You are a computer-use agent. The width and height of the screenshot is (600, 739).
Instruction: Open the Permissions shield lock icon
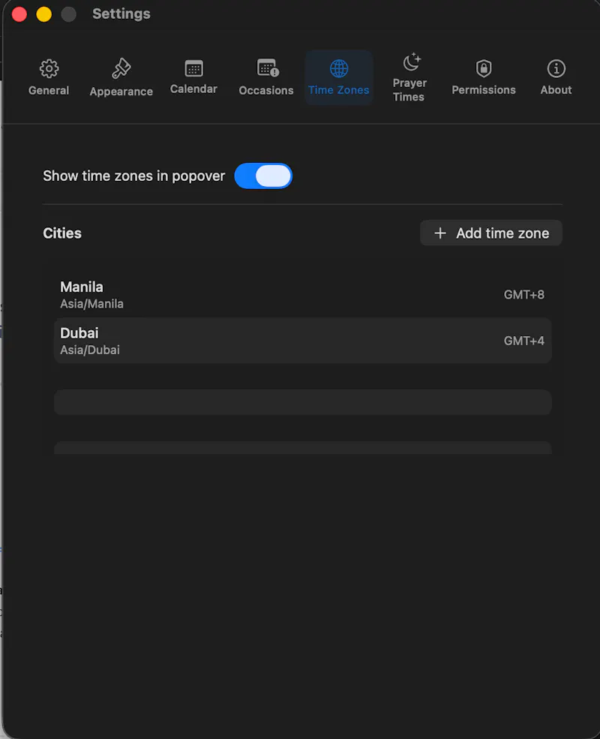coord(484,69)
